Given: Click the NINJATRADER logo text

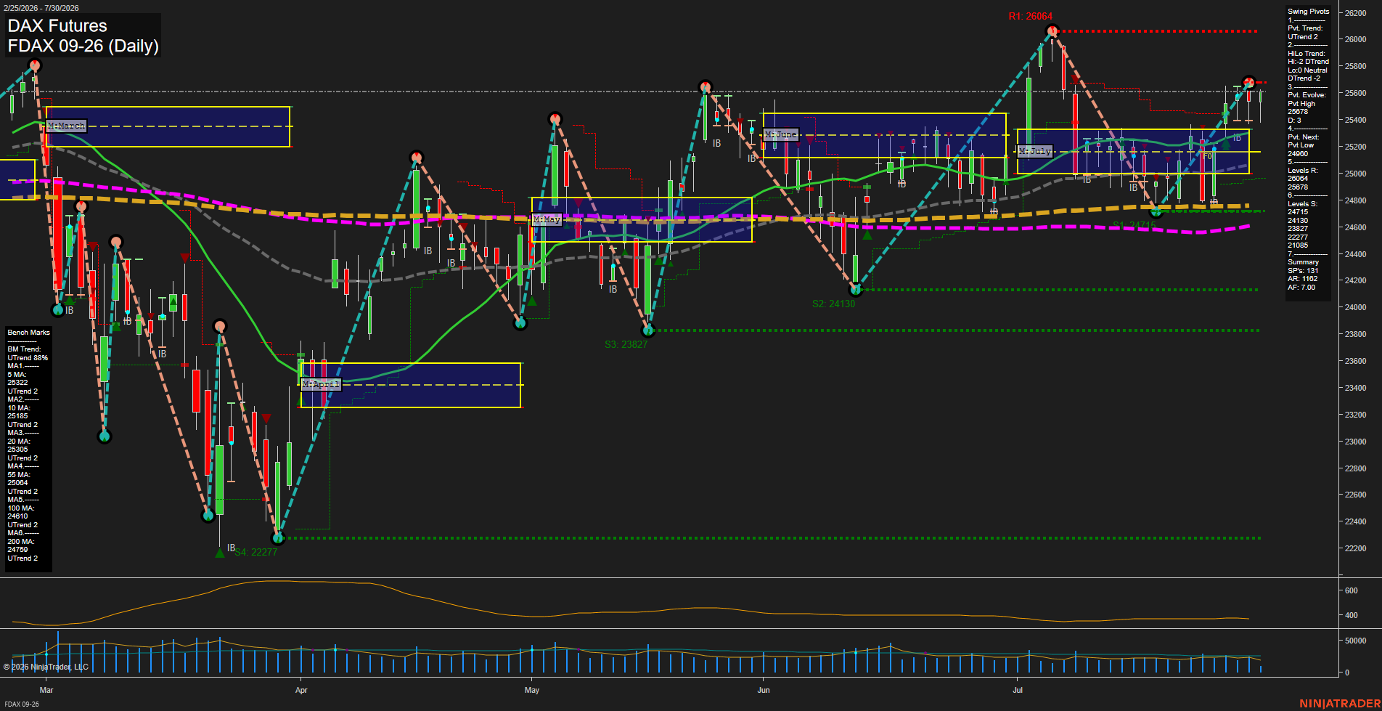Looking at the screenshot, I should click(1338, 704).
